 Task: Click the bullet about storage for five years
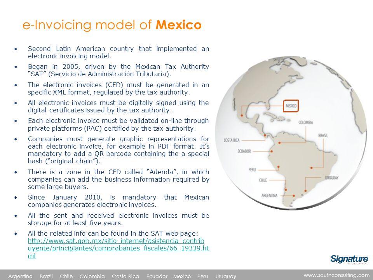pyautogui.click(x=119, y=219)
